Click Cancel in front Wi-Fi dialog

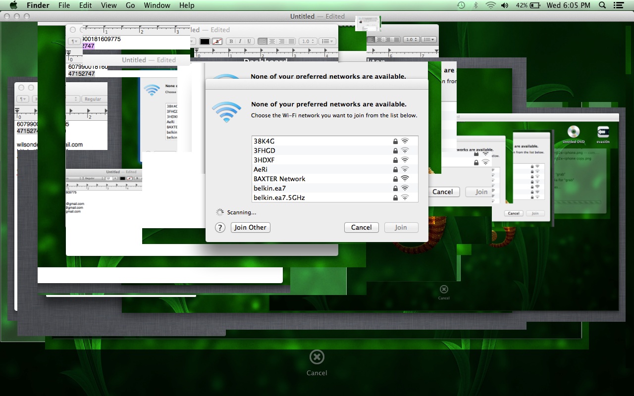tap(361, 227)
